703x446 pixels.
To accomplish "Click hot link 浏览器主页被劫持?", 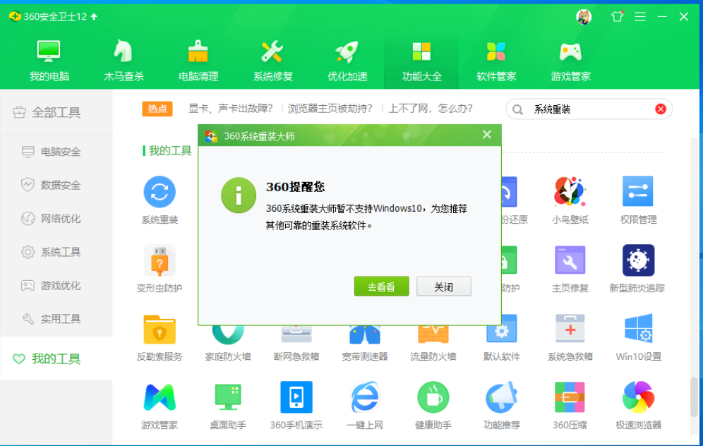I will click(x=330, y=109).
